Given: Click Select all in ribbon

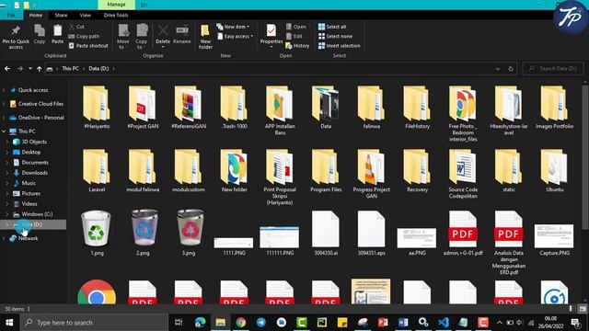Looking at the screenshot, I should (332, 27).
